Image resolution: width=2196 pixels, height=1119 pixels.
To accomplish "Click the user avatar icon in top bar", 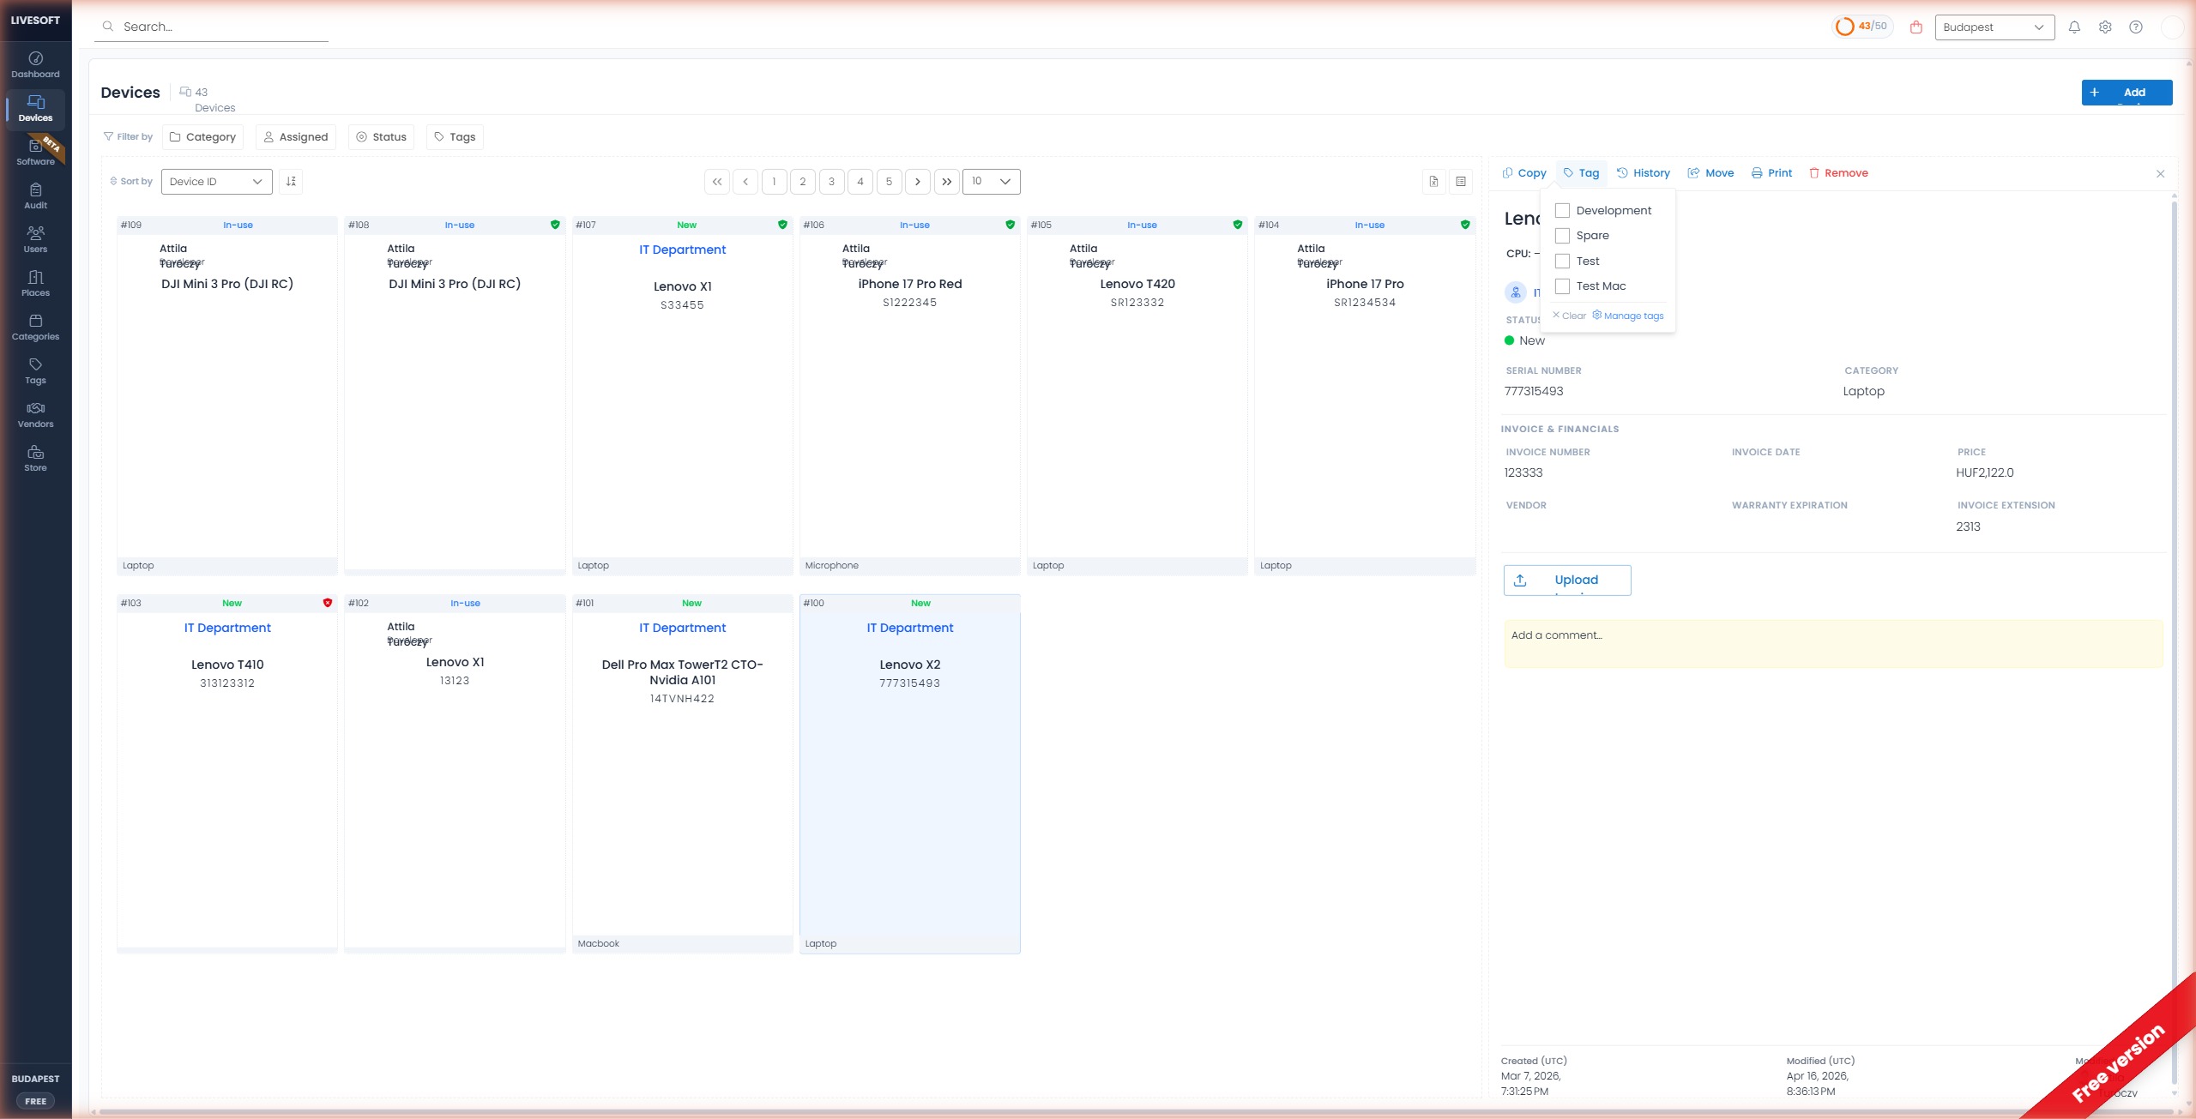I will (2172, 27).
